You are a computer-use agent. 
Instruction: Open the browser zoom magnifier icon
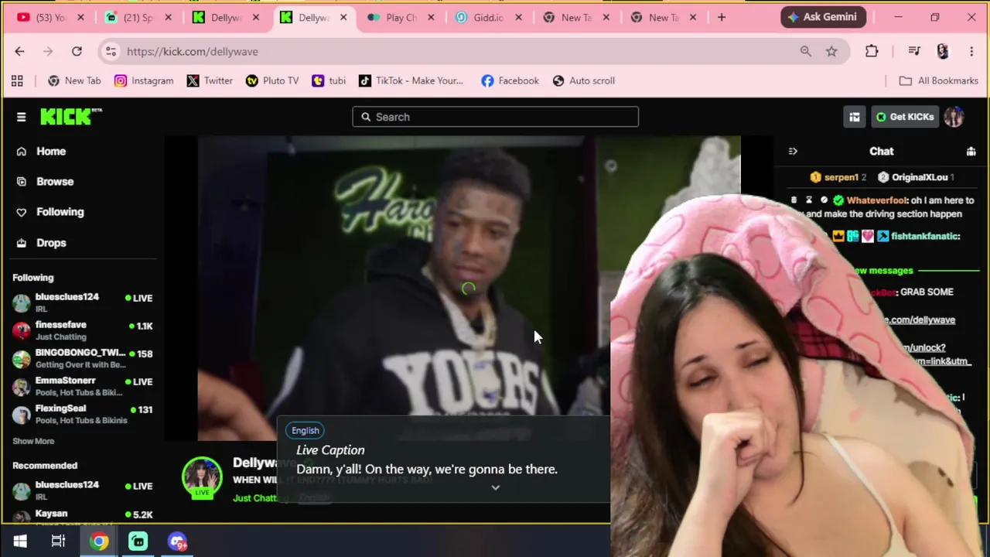coord(805,51)
